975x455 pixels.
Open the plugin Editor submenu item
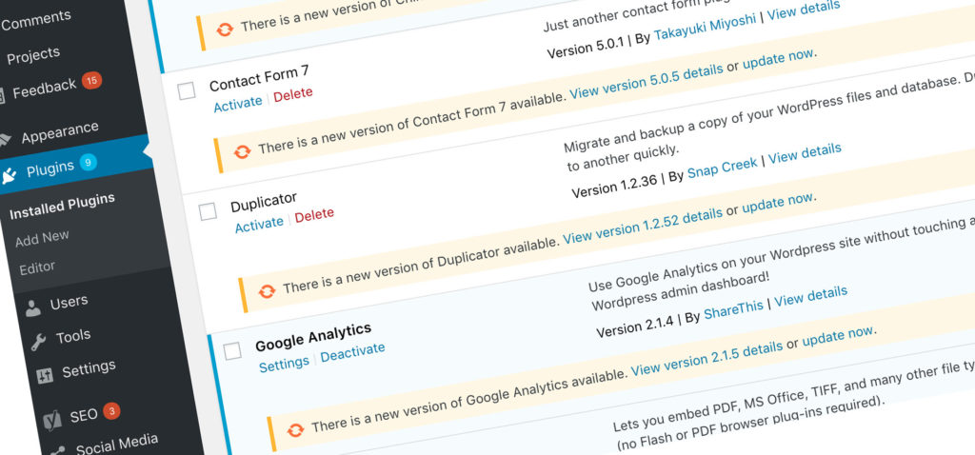(37, 268)
